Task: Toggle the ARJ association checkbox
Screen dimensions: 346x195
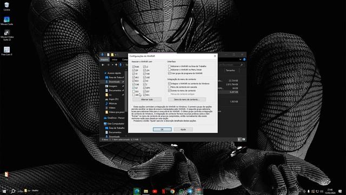Action: tap(134, 77)
